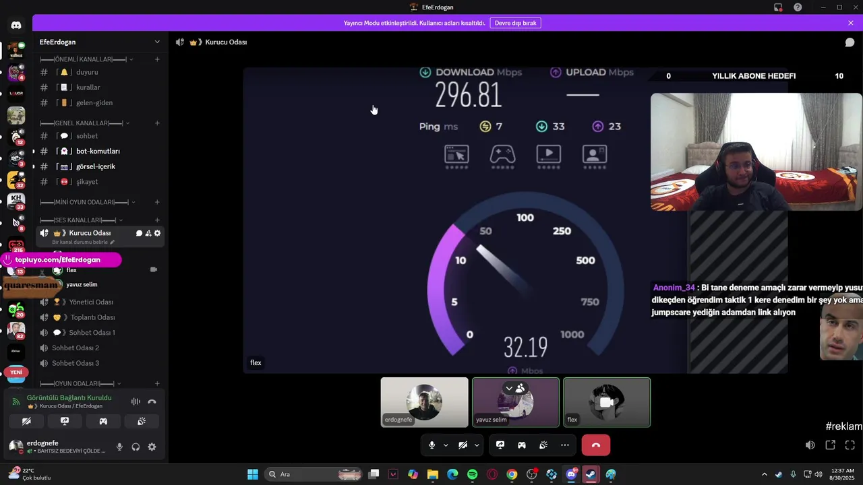Collapse SES KANALLARI category

pos(82,220)
